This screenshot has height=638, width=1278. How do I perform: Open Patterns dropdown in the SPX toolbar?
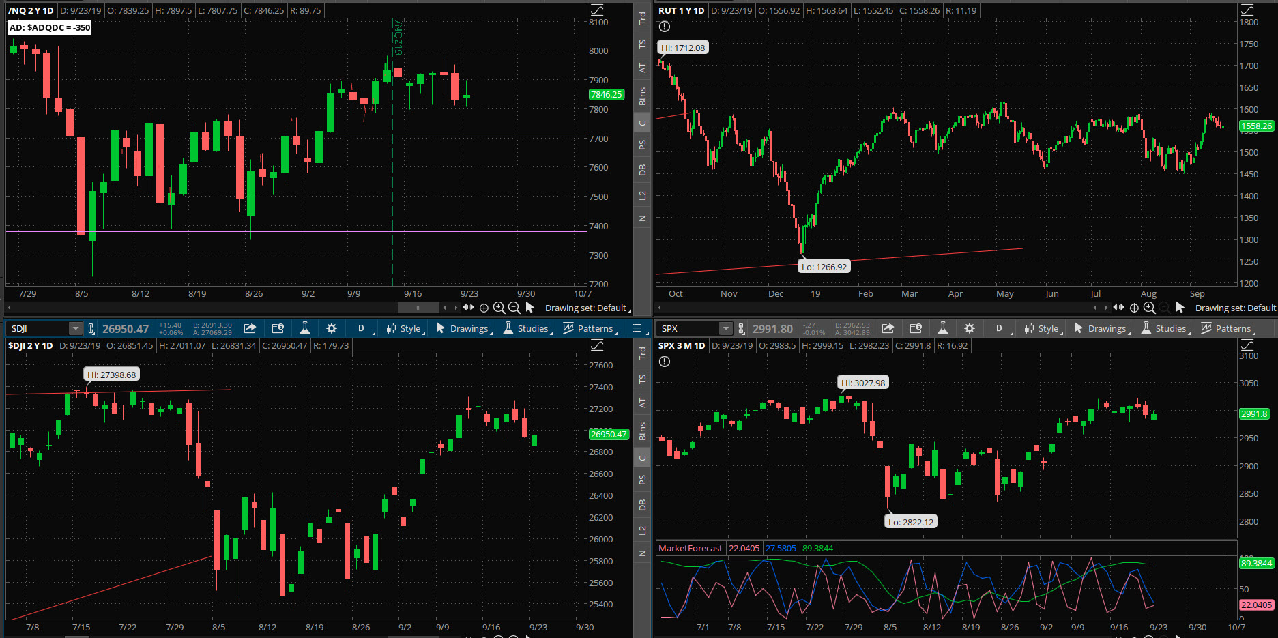1228,328
